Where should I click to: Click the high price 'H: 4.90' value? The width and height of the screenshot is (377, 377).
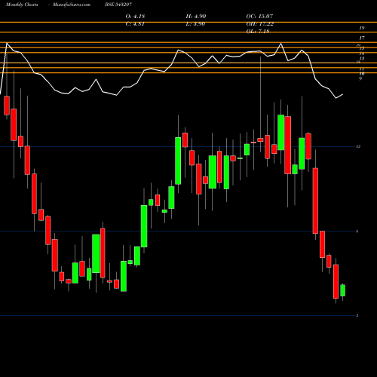pyautogui.click(x=196, y=17)
